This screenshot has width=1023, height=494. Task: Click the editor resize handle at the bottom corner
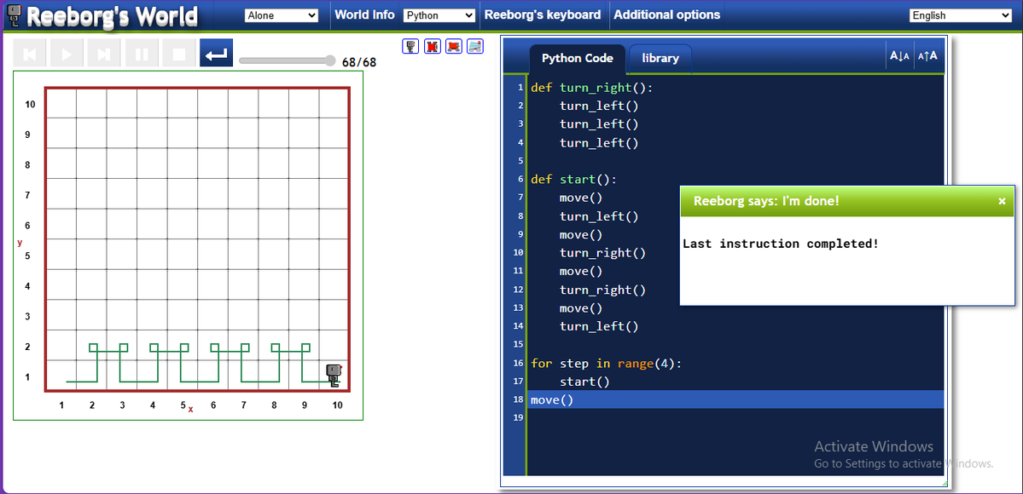pos(944,483)
